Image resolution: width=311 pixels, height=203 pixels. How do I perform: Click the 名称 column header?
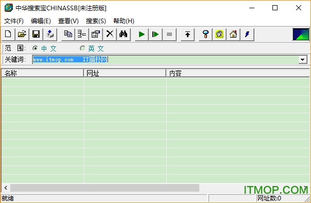tap(42, 73)
